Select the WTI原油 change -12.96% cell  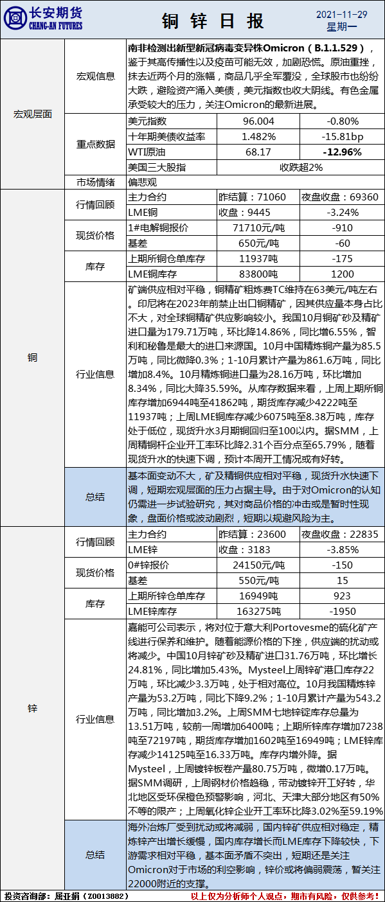click(x=342, y=153)
